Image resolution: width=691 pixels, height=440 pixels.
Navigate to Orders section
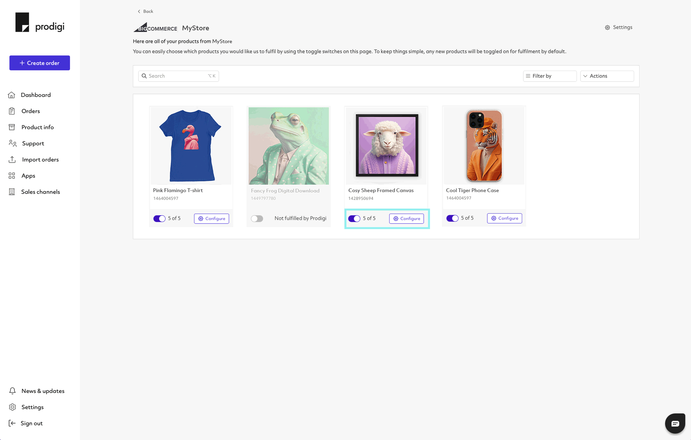(x=30, y=111)
